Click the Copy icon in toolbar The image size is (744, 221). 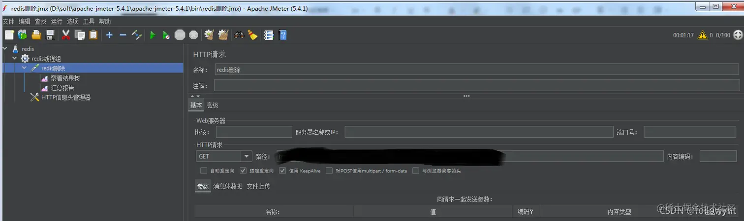pos(80,35)
